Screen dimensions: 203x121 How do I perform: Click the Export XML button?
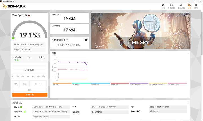tap(38, 84)
